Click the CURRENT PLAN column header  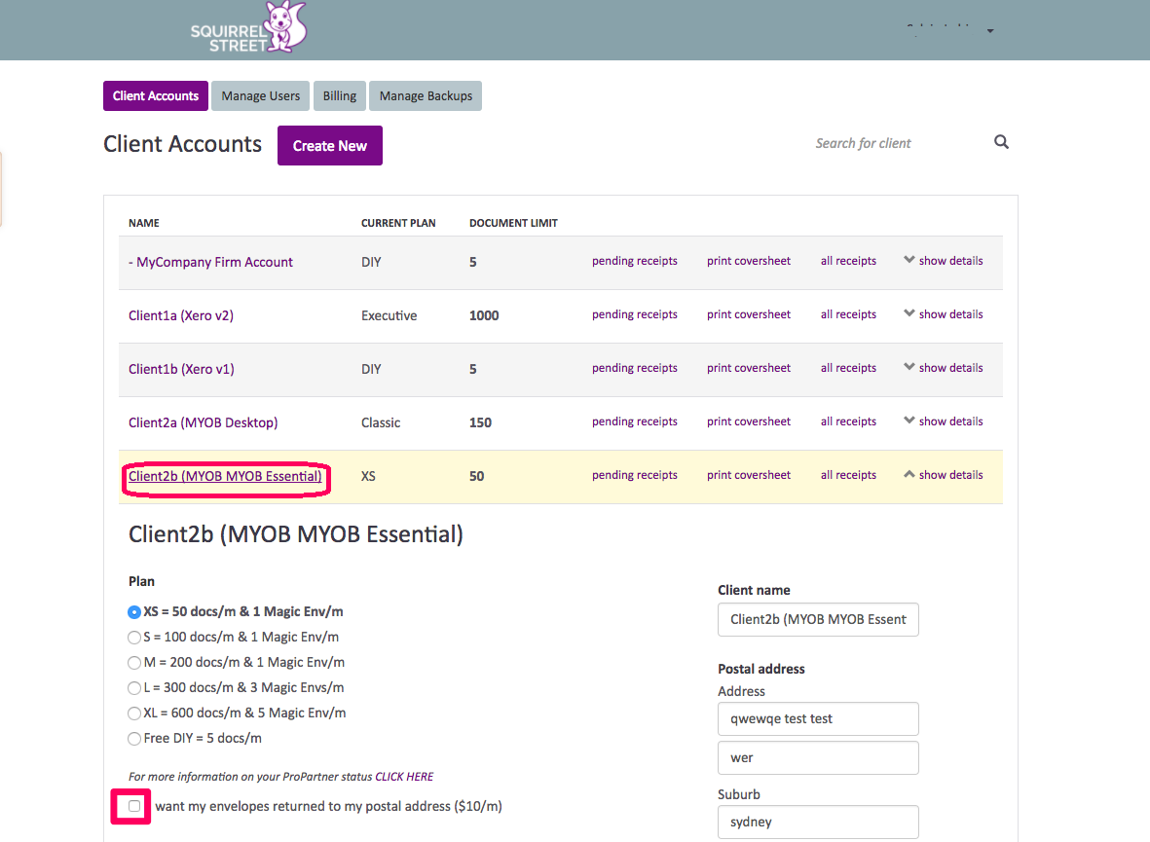[x=398, y=223]
